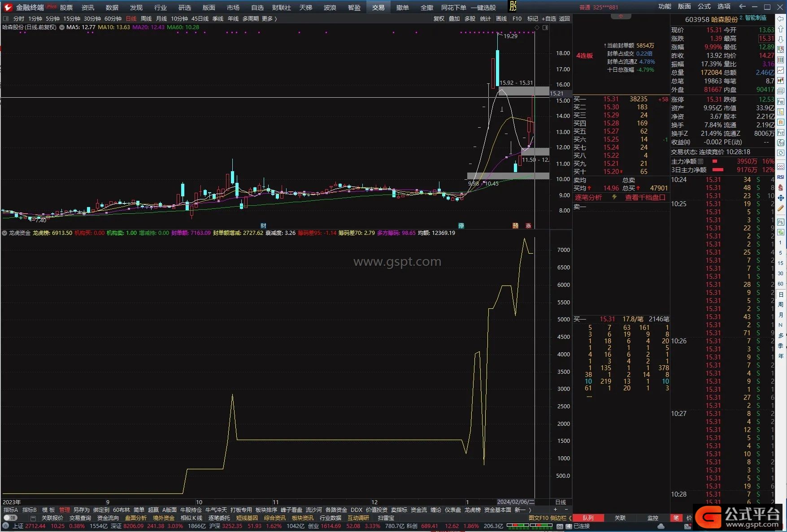
Task: Click the 图文F10 button at bottom
Action: pyautogui.click(x=538, y=518)
